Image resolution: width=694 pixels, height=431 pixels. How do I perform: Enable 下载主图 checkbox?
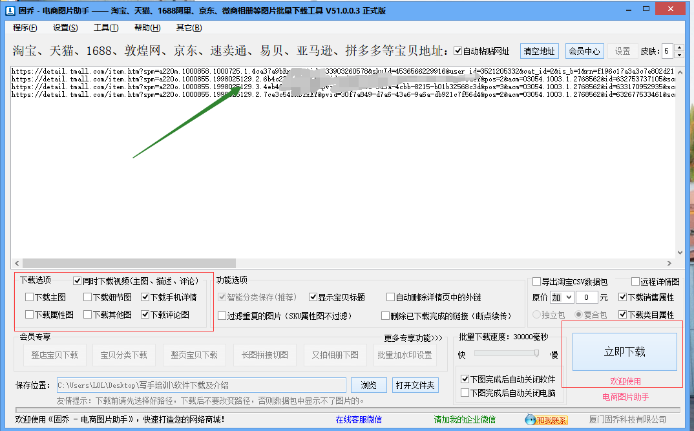click(x=29, y=297)
